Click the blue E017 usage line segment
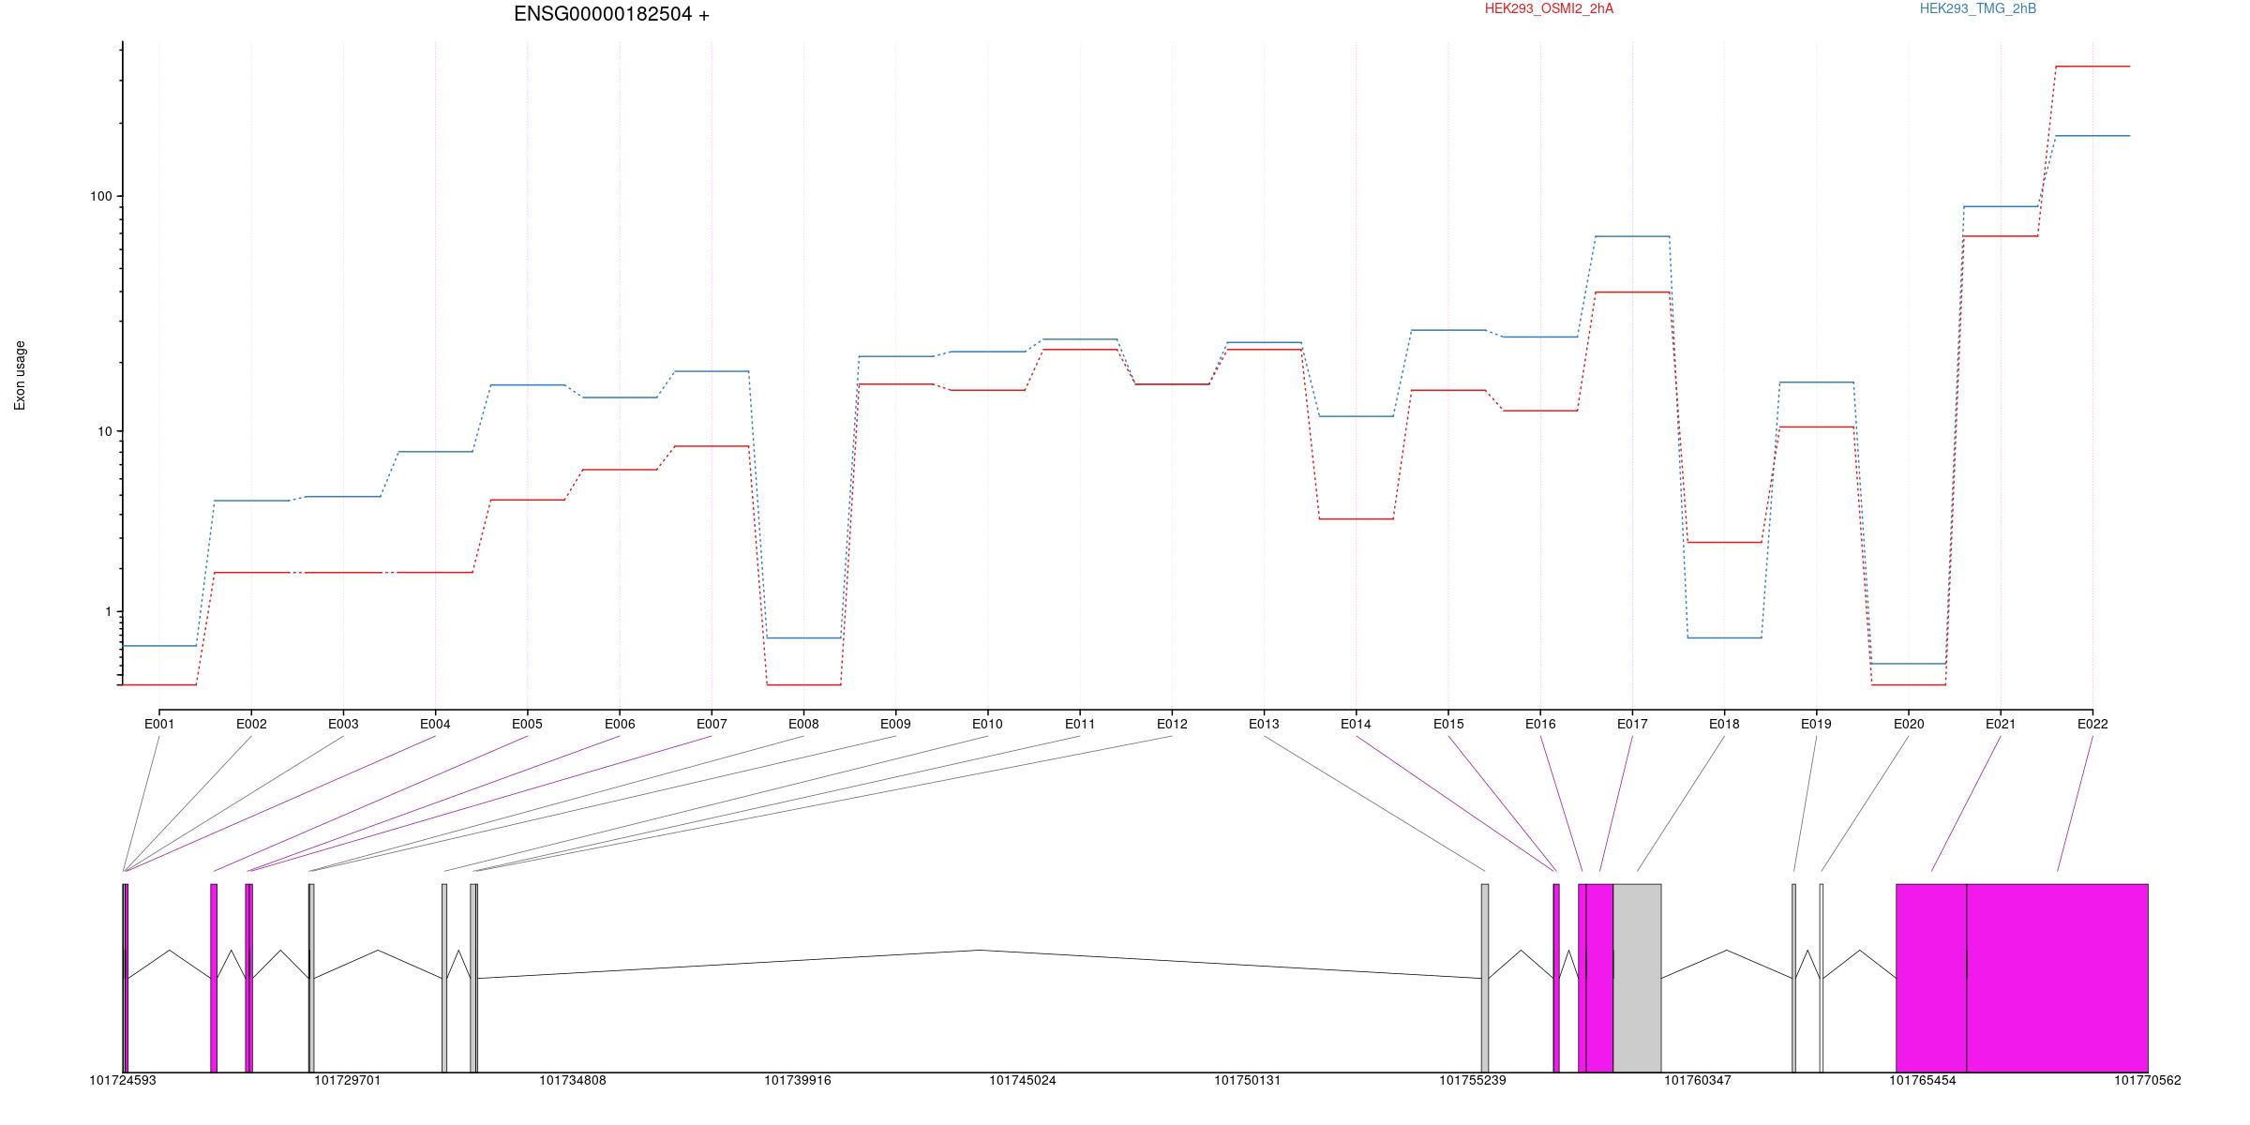Image resolution: width=2250 pixels, height=1125 pixels. pos(1632,236)
